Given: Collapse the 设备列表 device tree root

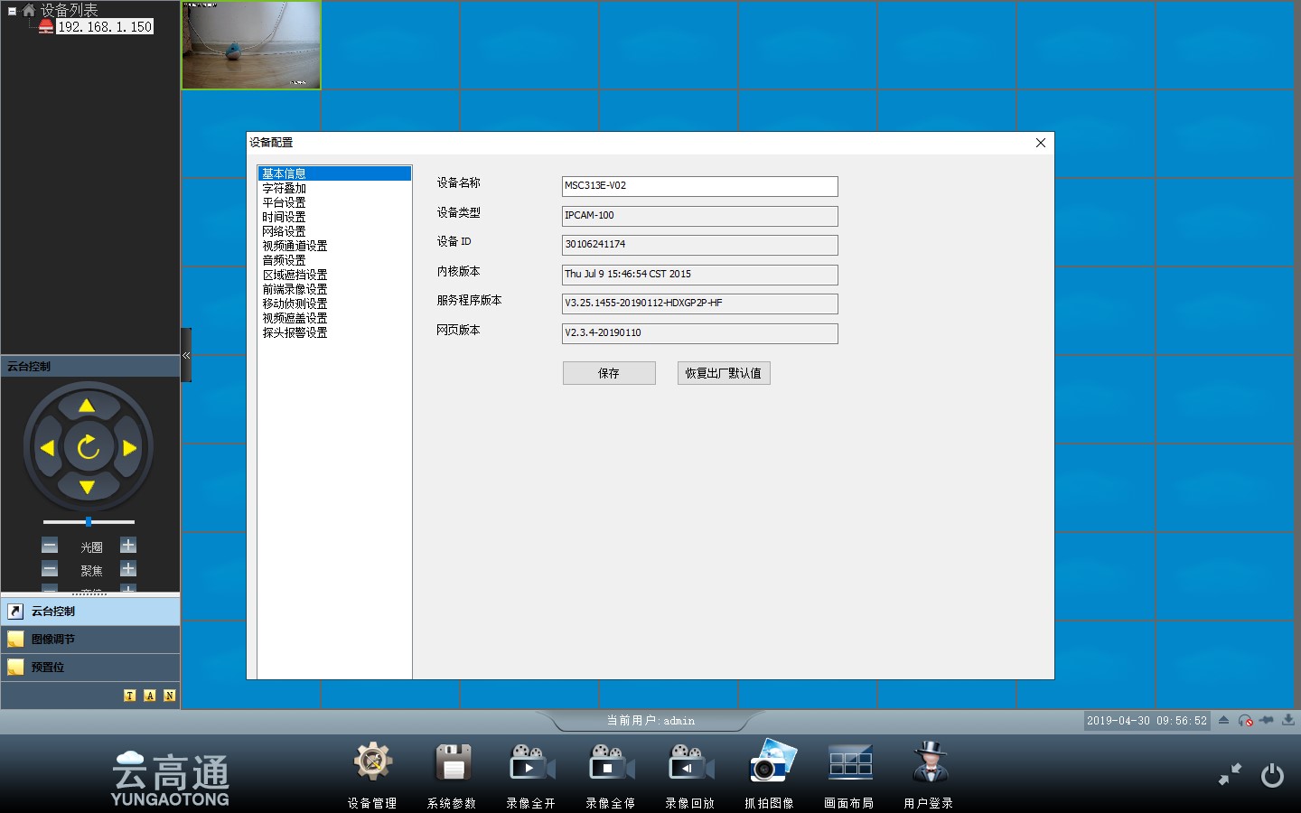Looking at the screenshot, I should click(x=12, y=10).
